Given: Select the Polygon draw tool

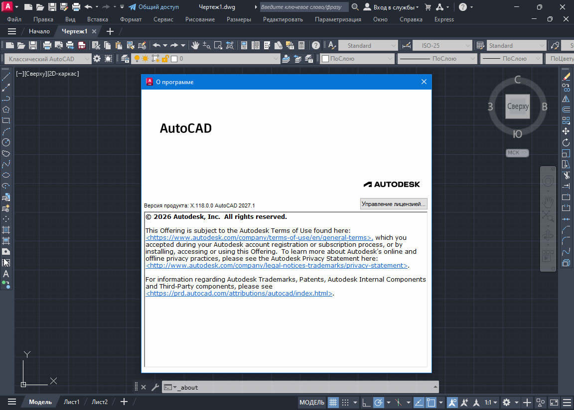Looking at the screenshot, I should pos(6,109).
